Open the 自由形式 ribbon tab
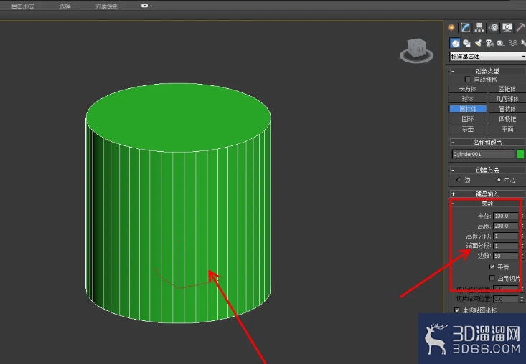 (23, 6)
